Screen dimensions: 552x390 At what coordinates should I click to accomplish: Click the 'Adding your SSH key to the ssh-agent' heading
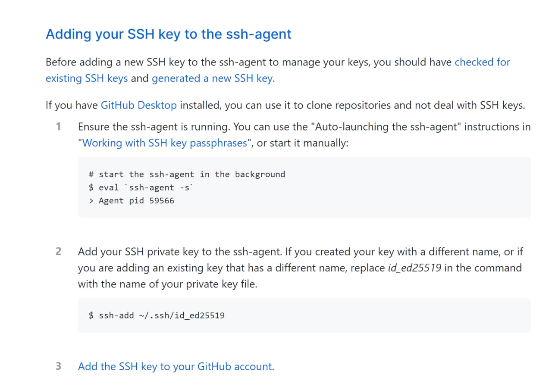169,34
